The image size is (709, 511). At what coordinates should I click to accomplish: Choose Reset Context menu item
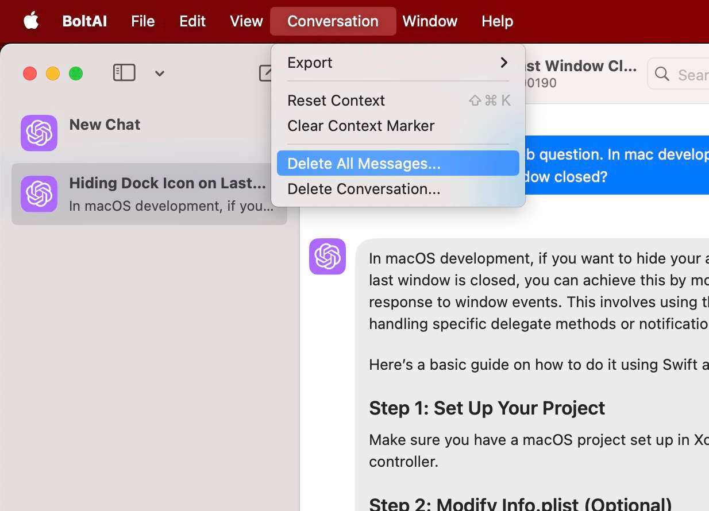pyautogui.click(x=398, y=100)
